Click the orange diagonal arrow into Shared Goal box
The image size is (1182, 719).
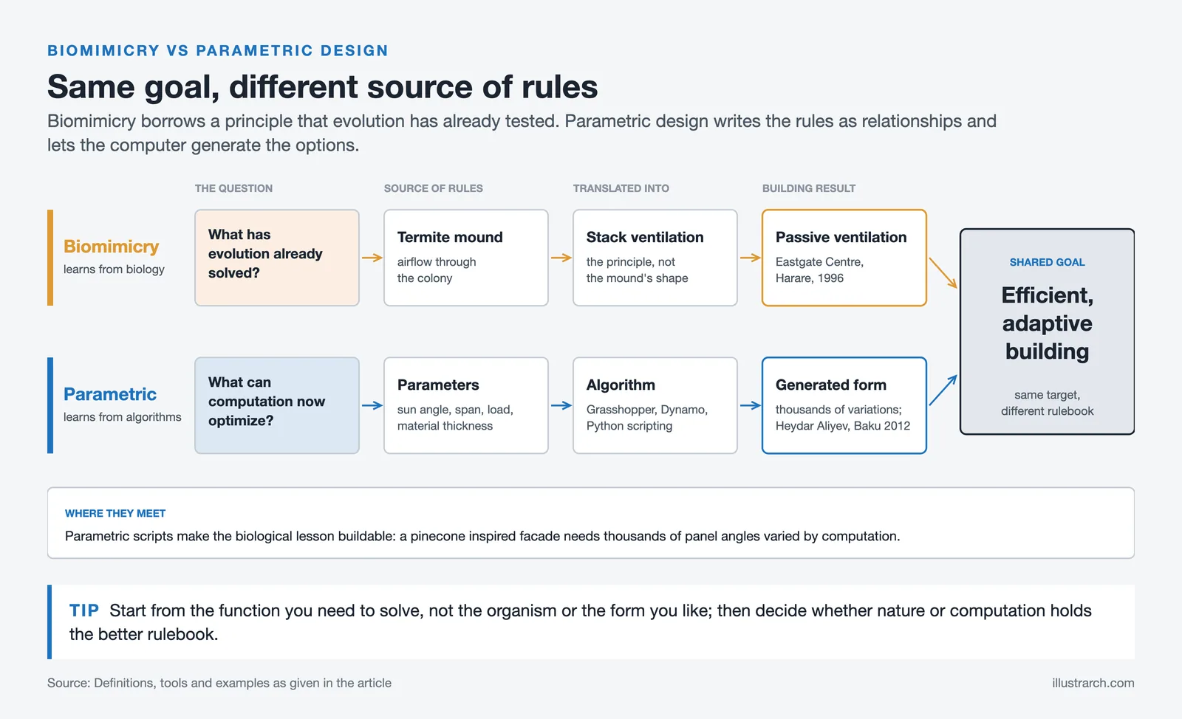[943, 273]
